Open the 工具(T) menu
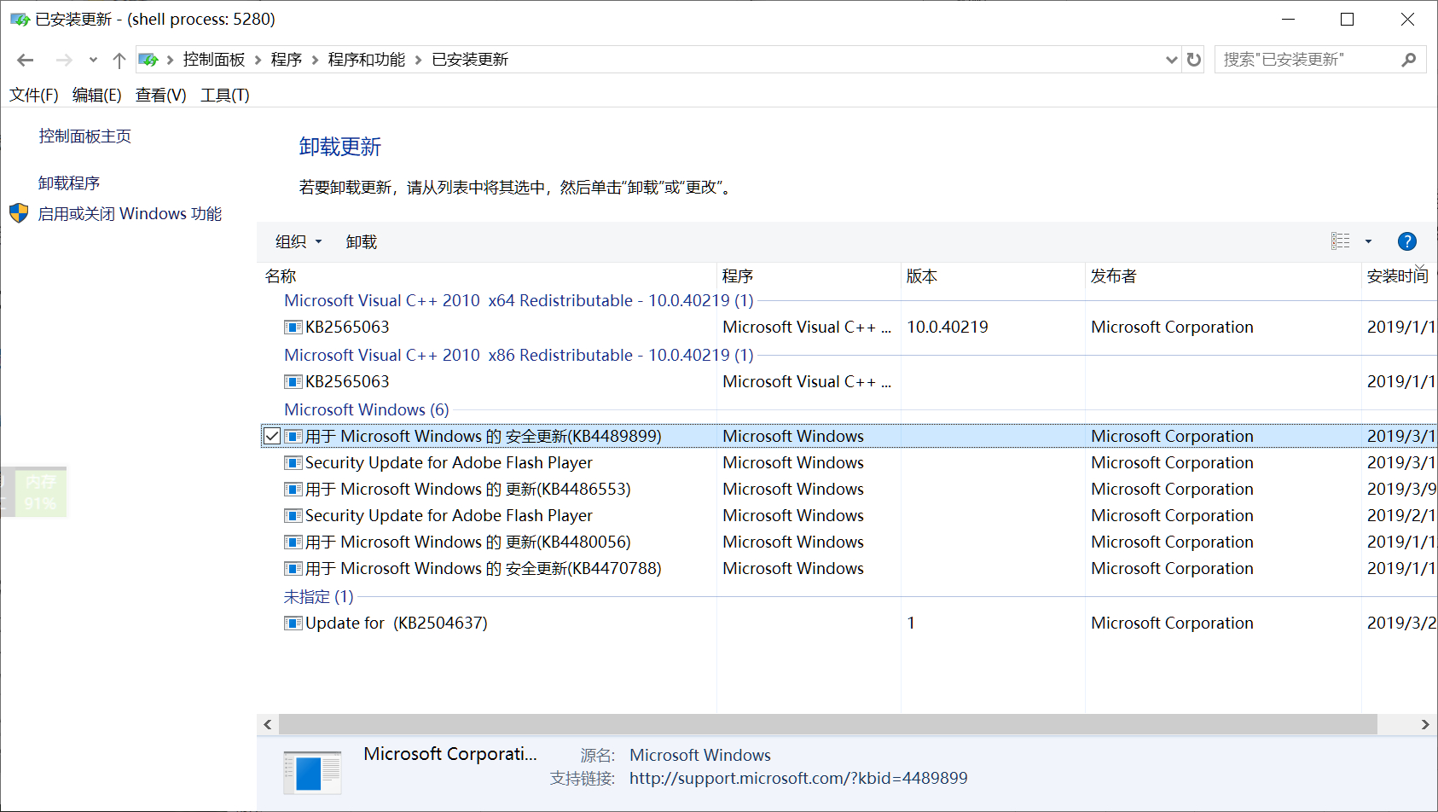The height and width of the screenshot is (812, 1438). click(224, 96)
